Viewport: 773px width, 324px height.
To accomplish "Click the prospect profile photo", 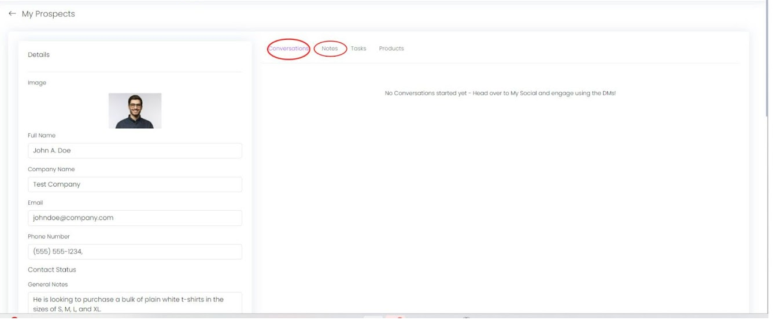I will tap(135, 111).
